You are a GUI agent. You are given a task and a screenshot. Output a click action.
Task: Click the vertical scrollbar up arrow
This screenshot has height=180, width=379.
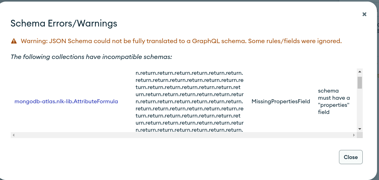(x=360, y=72)
